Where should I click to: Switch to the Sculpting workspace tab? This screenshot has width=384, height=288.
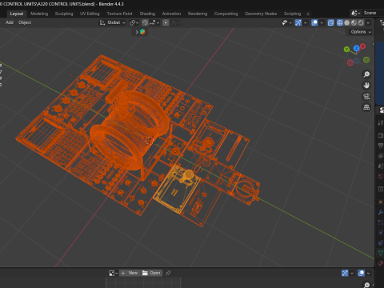pos(64,14)
